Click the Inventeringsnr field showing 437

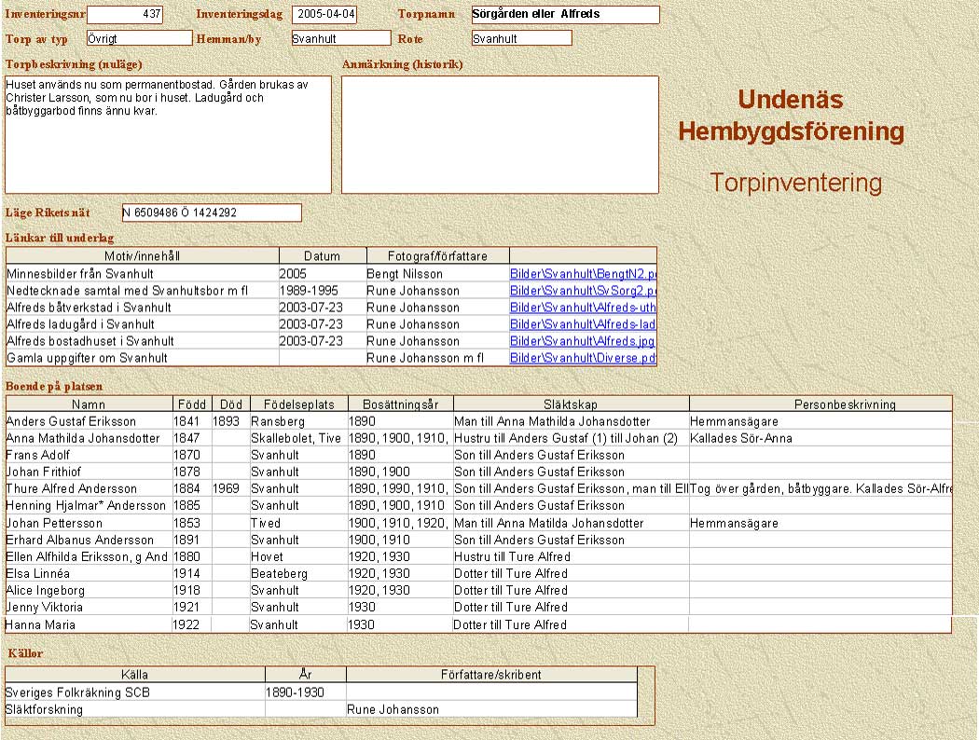point(125,15)
